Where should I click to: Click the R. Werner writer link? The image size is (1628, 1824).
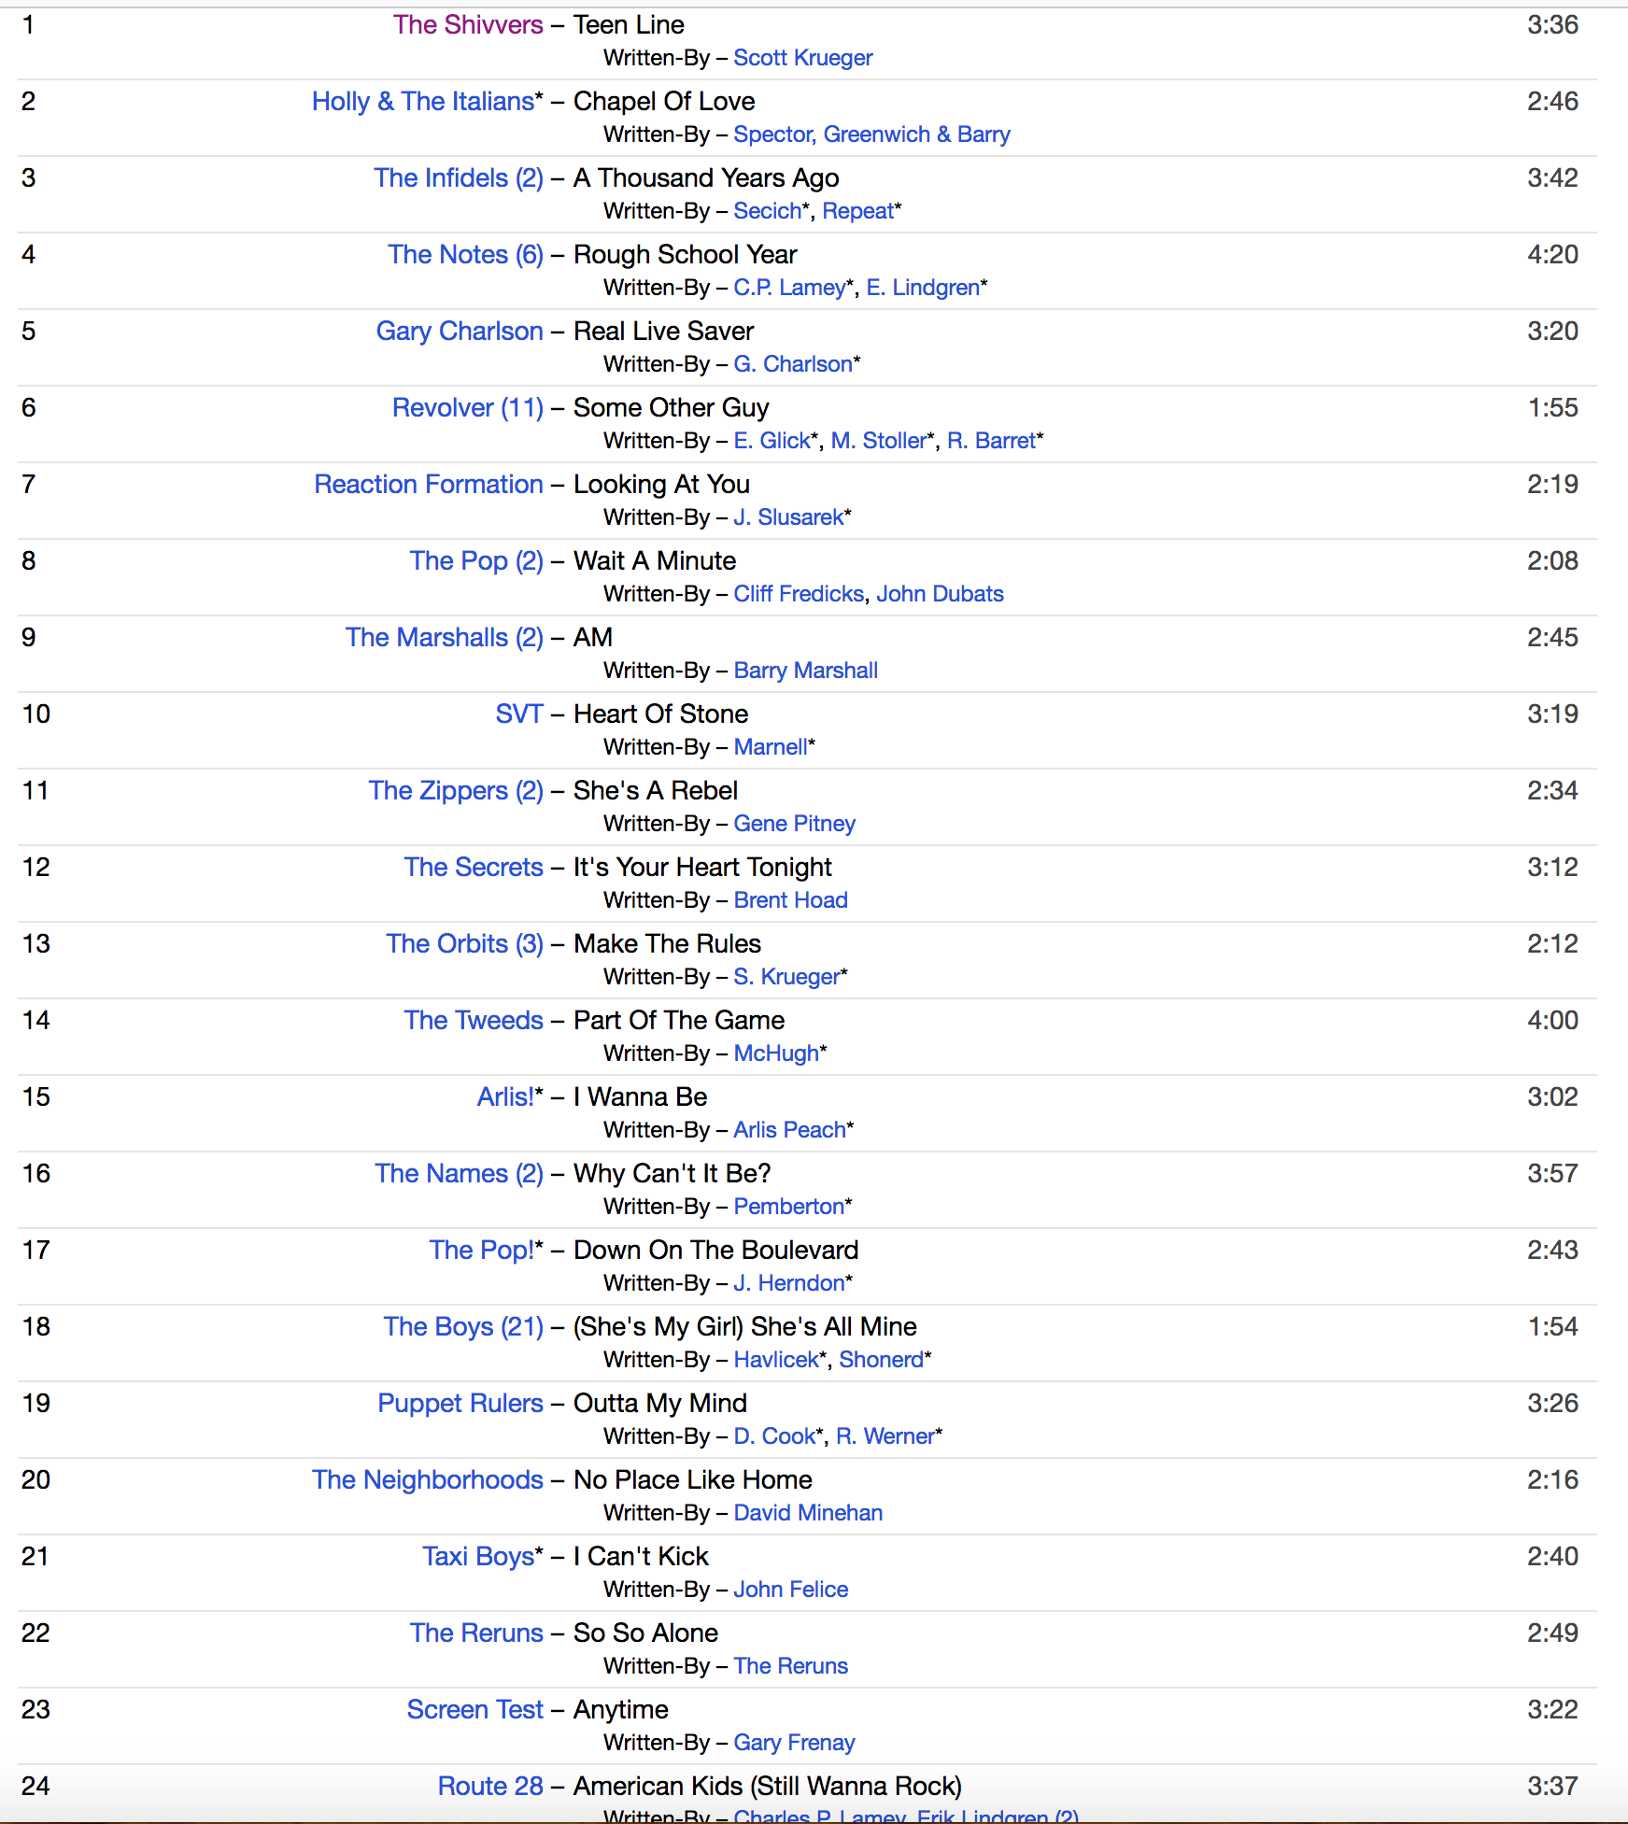[885, 1436]
